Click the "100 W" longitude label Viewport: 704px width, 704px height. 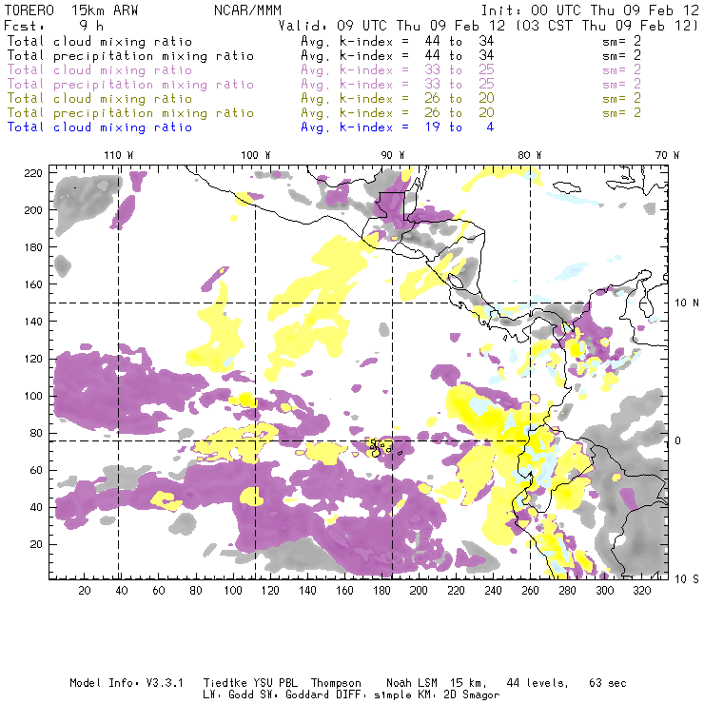(x=256, y=155)
